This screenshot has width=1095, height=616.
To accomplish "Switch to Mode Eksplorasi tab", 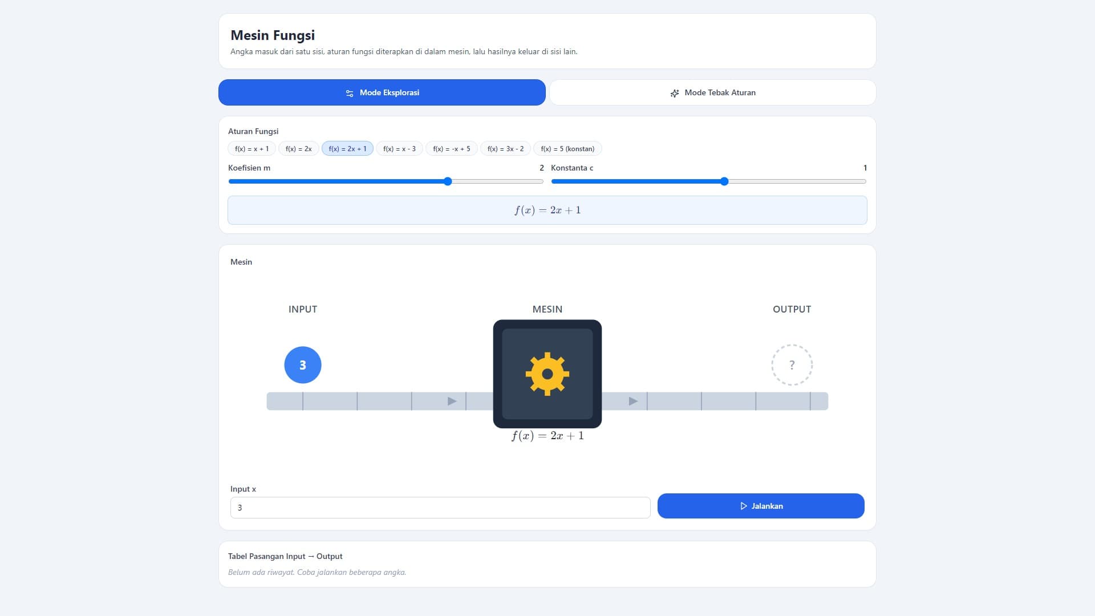I will (x=382, y=92).
